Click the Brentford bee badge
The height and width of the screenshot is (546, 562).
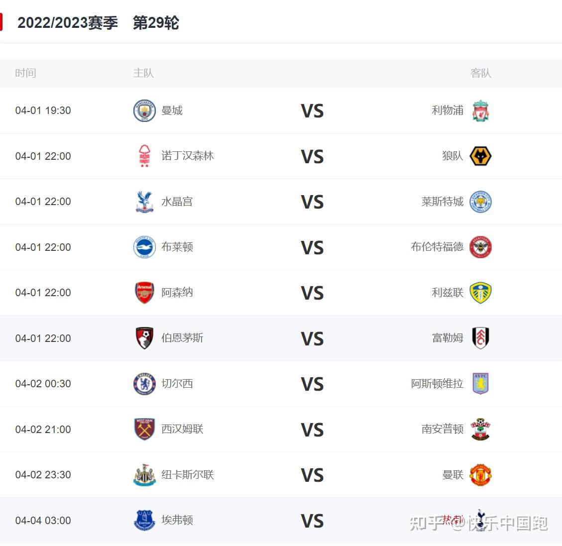point(480,247)
